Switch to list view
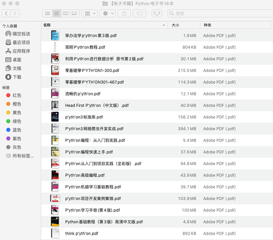The width and height of the screenshot is (273, 240). (x=57, y=13)
